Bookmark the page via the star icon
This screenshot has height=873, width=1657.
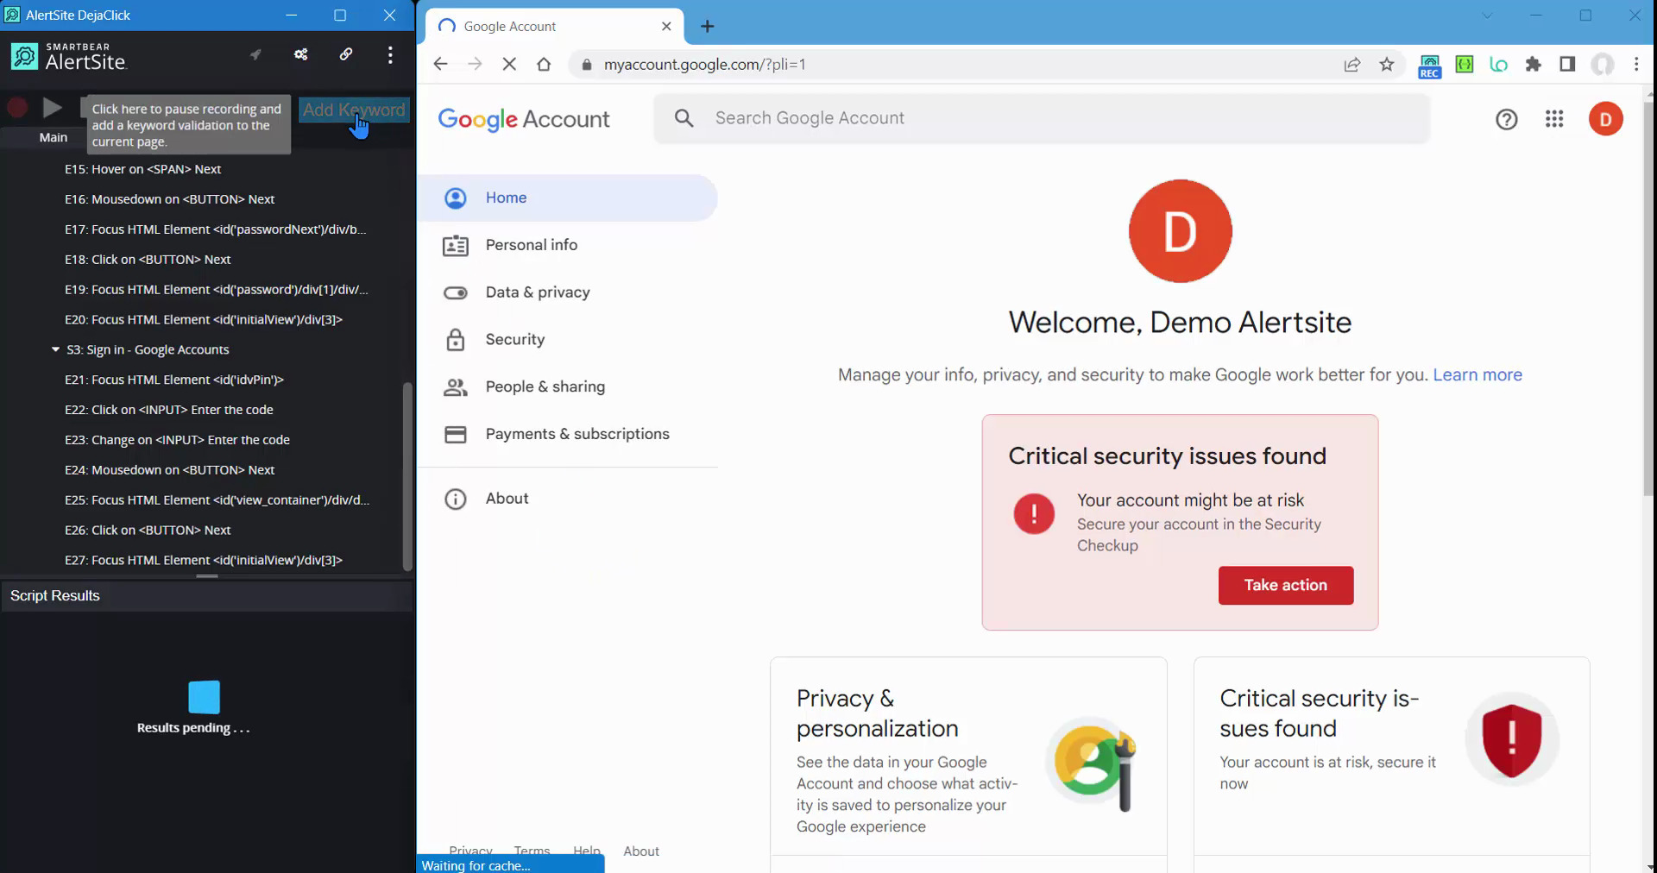[x=1387, y=65]
